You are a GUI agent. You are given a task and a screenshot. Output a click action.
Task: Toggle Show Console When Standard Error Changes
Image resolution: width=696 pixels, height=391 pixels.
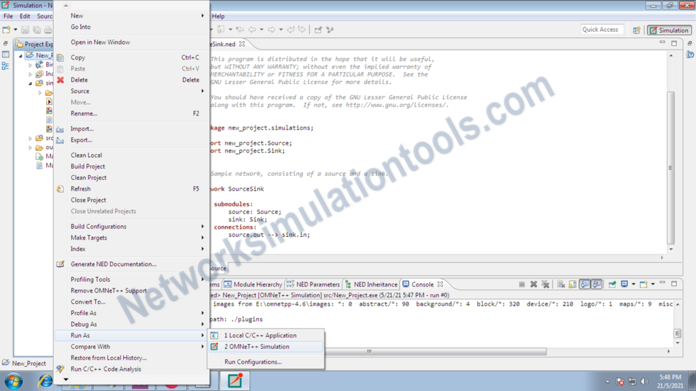tap(596, 284)
